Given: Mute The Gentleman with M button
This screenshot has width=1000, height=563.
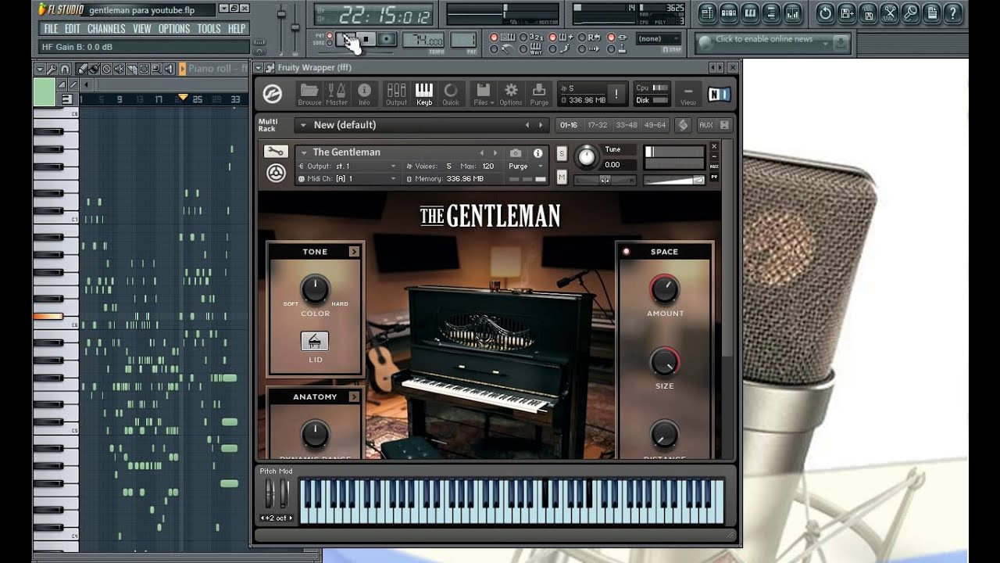Looking at the screenshot, I should coord(562,178).
